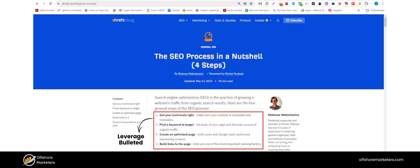Expand the Marketing dropdown menu

point(201,20)
